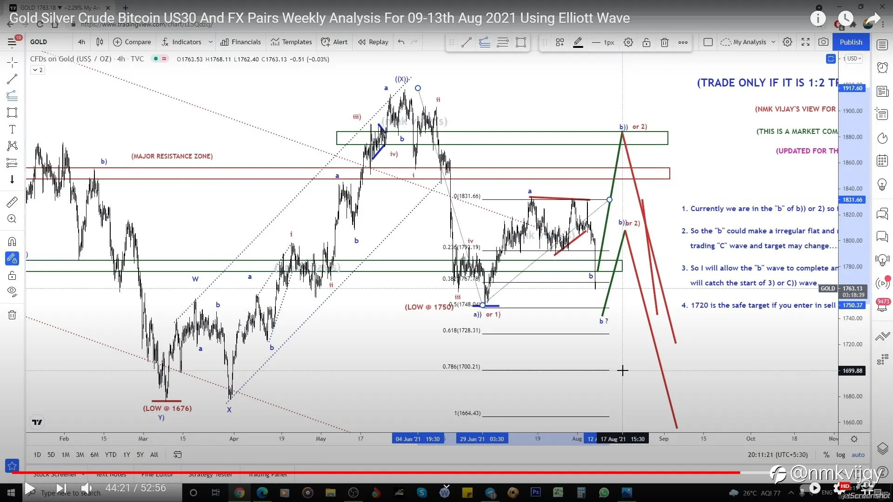This screenshot has width=893, height=502.
Task: Take a chart snapshot with camera icon
Action: pos(823,42)
